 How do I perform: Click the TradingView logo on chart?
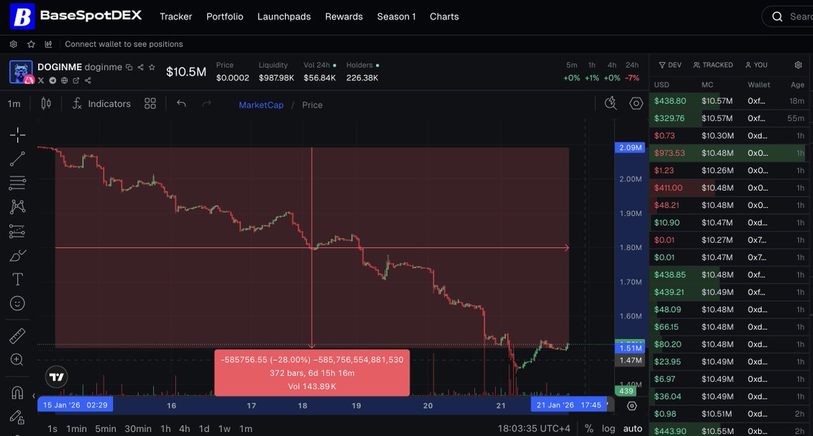tap(57, 378)
